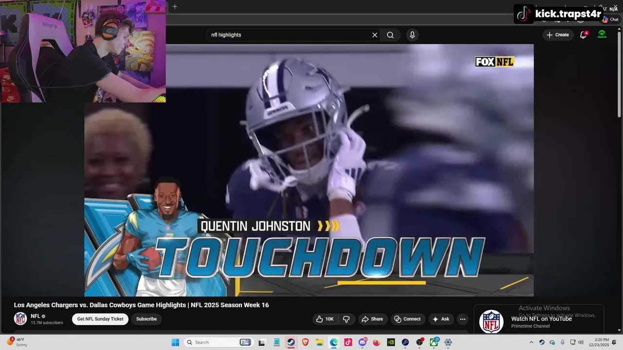Switch to Microsoft Edge in taskbar

tap(334, 342)
